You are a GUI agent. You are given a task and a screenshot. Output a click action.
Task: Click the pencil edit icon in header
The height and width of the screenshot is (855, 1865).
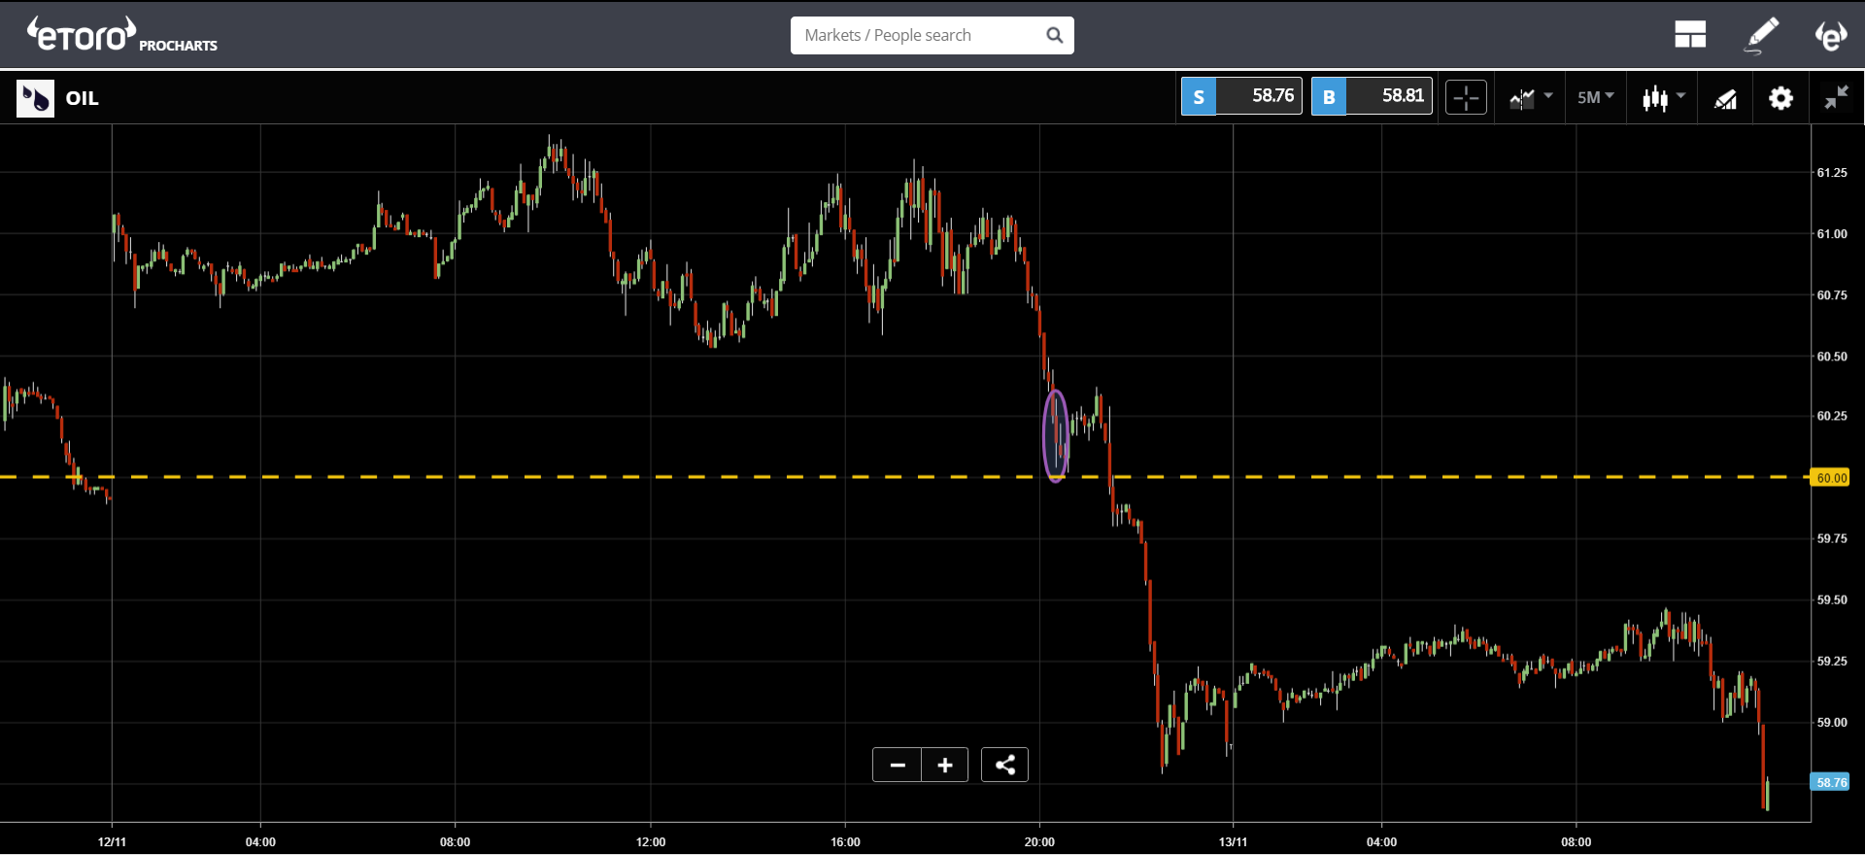tap(1762, 35)
